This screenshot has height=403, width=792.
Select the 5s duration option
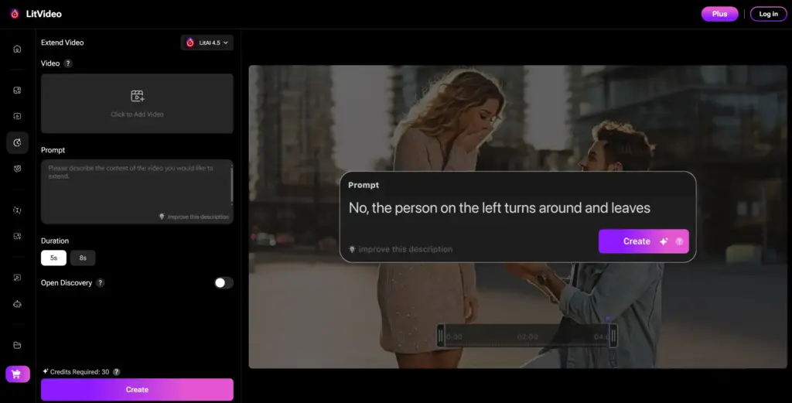(53, 258)
